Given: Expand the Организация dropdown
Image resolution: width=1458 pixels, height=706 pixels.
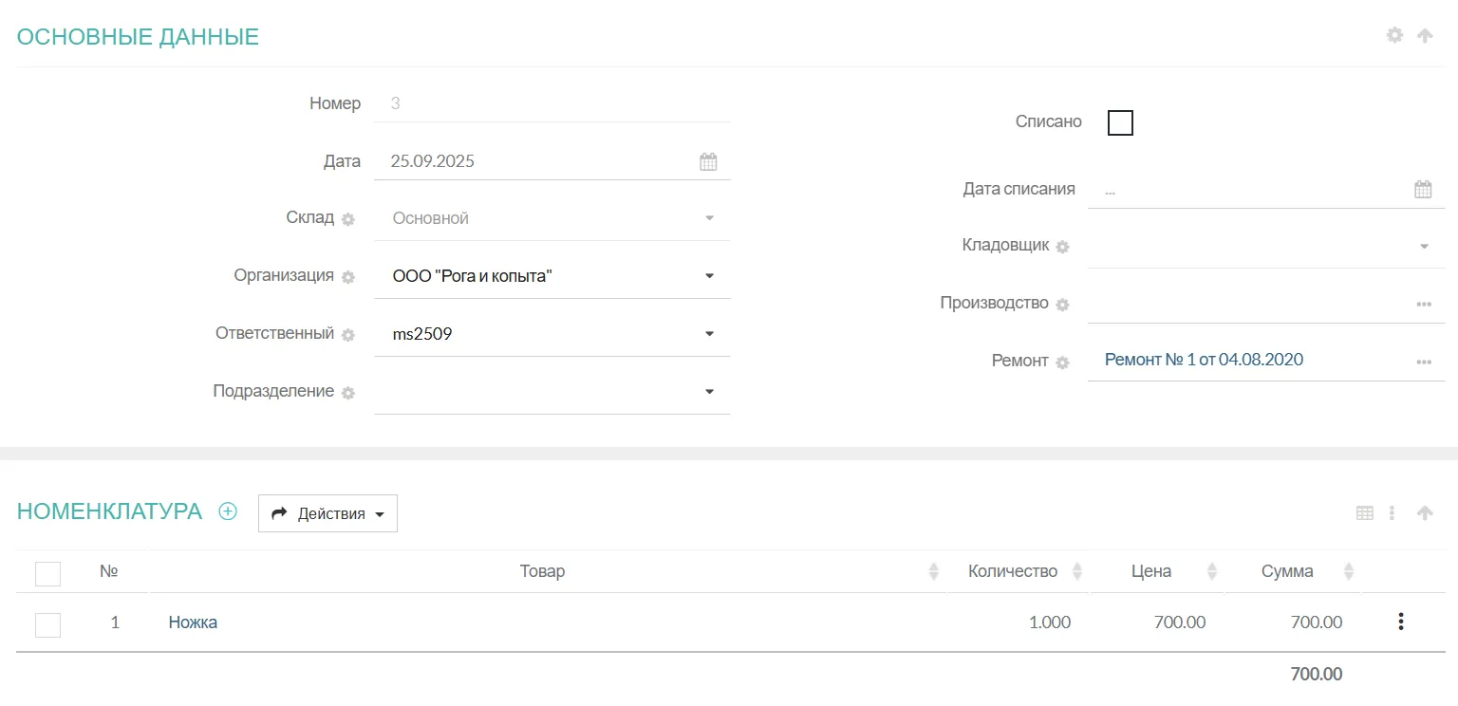Looking at the screenshot, I should [709, 276].
